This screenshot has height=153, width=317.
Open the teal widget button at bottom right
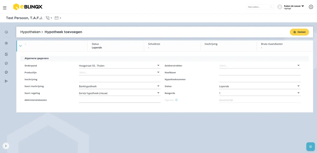(x=311, y=147)
